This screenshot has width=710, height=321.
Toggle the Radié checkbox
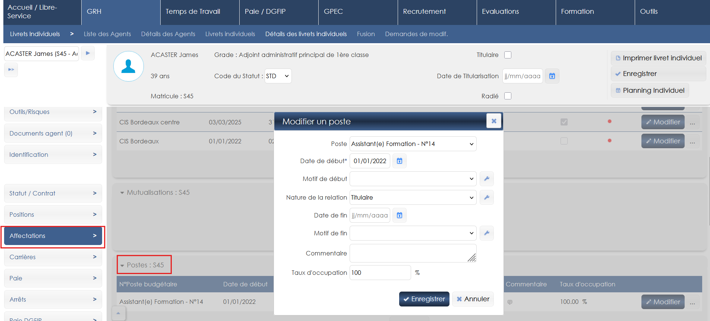coord(508,96)
